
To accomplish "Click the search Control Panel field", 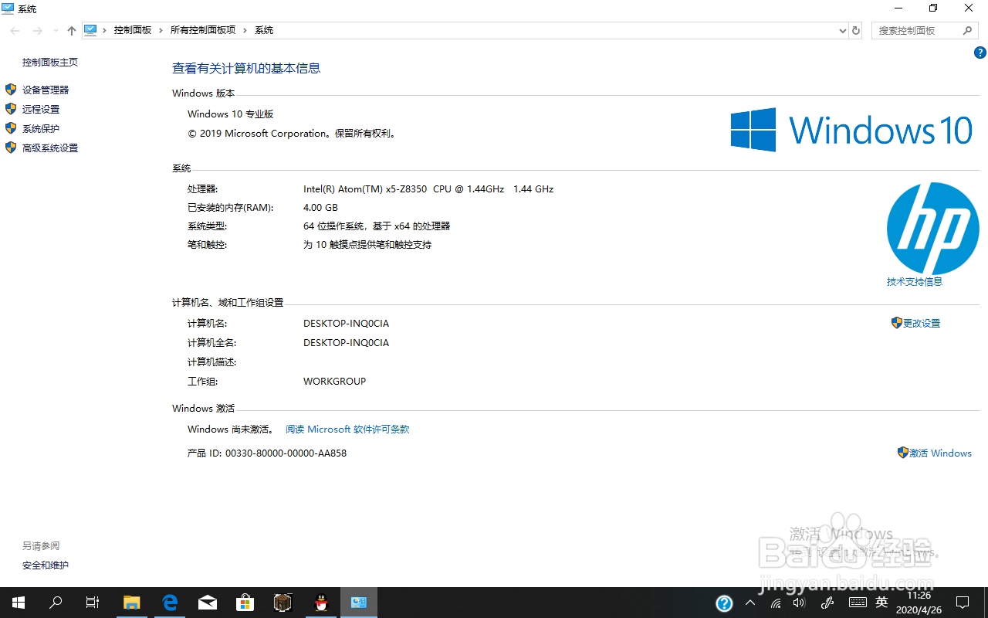I will (x=925, y=30).
